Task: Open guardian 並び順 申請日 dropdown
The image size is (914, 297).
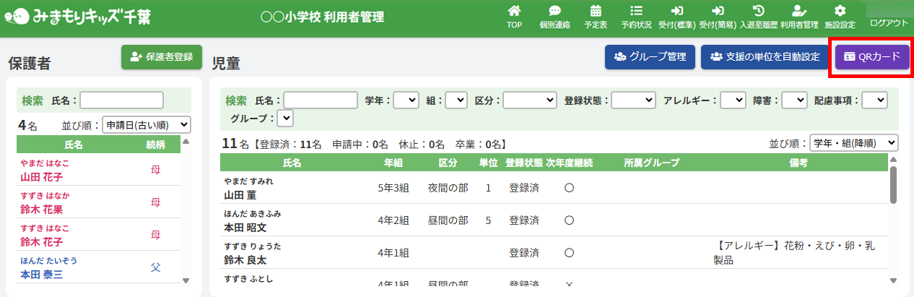Action: 147,124
